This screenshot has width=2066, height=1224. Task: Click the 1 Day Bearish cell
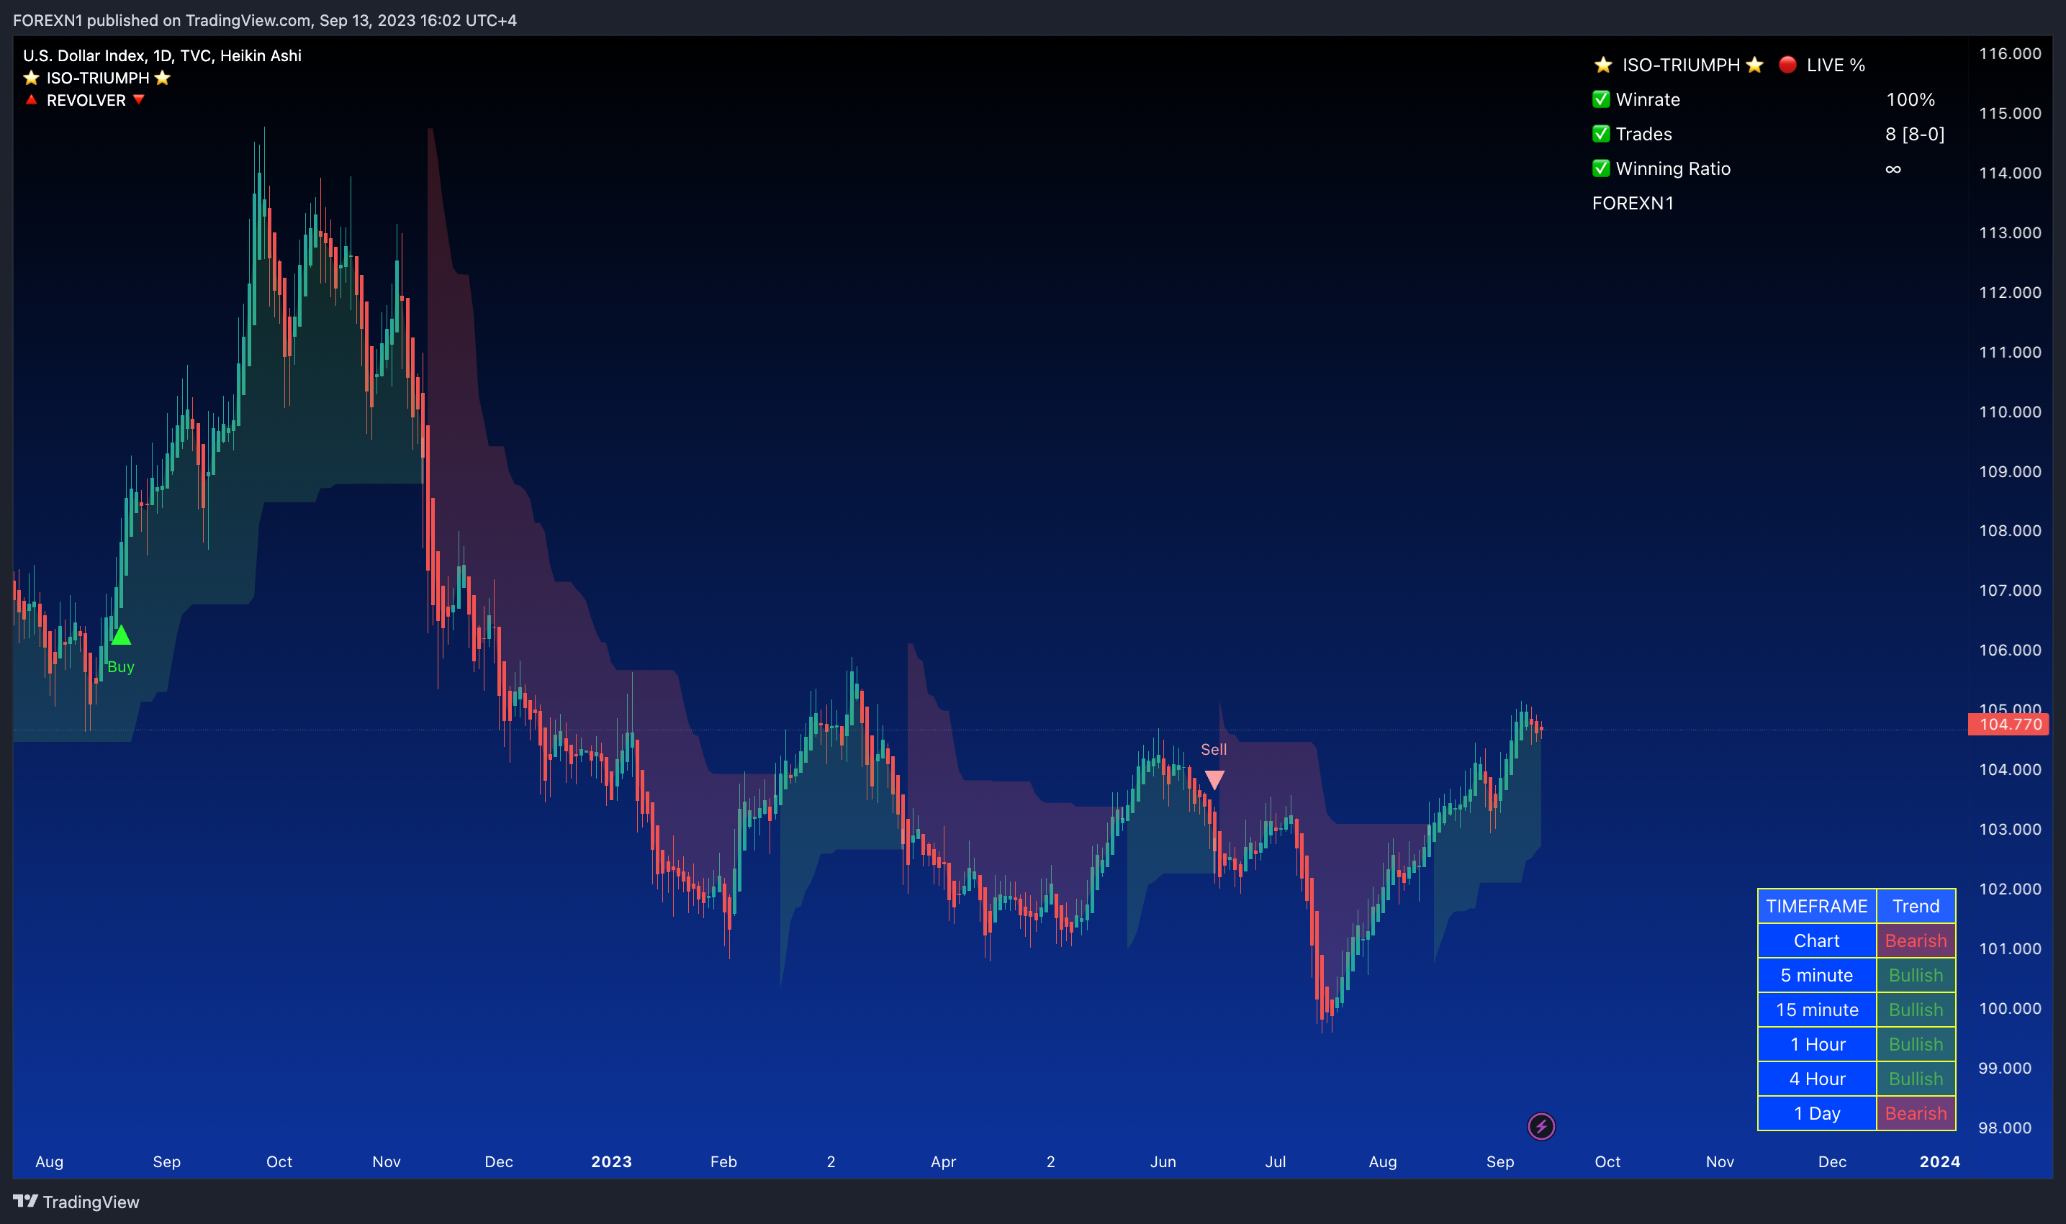(1916, 1113)
